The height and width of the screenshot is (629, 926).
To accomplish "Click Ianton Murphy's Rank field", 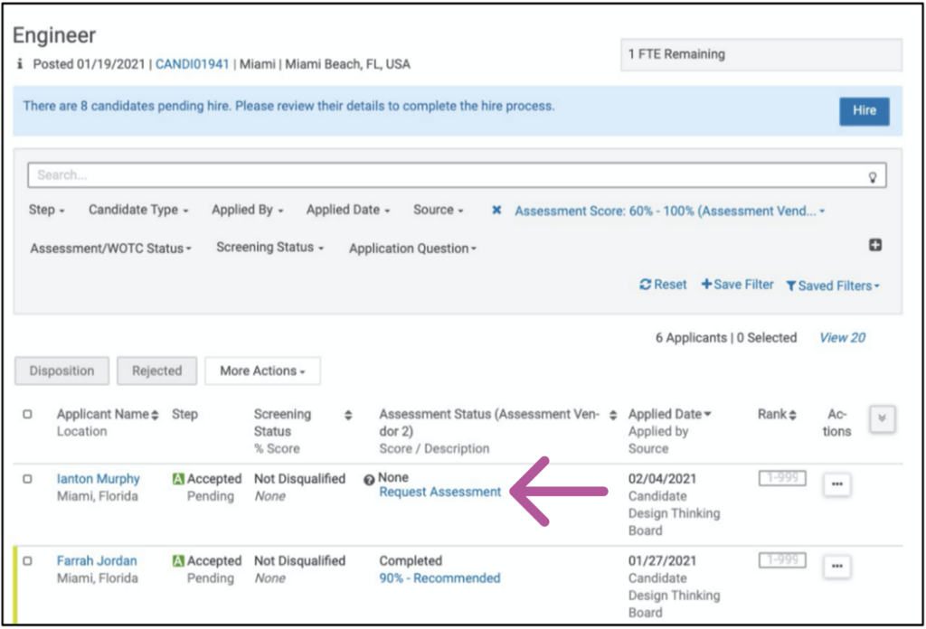I will [x=781, y=478].
